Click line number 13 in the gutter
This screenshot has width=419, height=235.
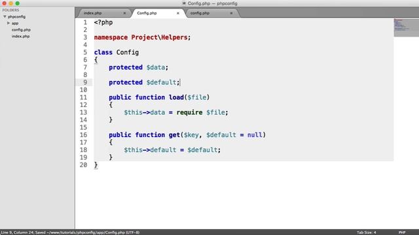(x=83, y=112)
